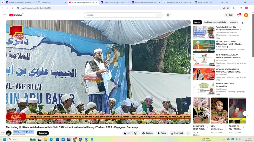This screenshot has width=254, height=142.
Task: Open Chrome three-dot menu
Action: click(x=251, y=8)
